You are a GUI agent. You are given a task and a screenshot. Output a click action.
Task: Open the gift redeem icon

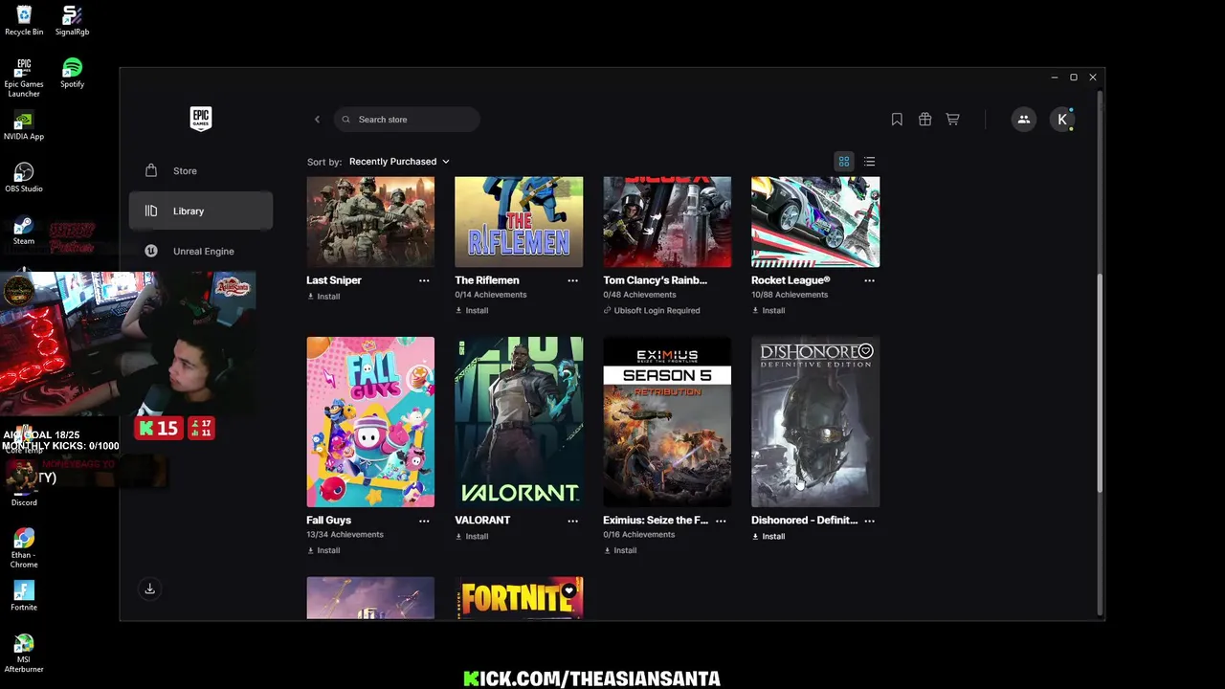tap(924, 120)
